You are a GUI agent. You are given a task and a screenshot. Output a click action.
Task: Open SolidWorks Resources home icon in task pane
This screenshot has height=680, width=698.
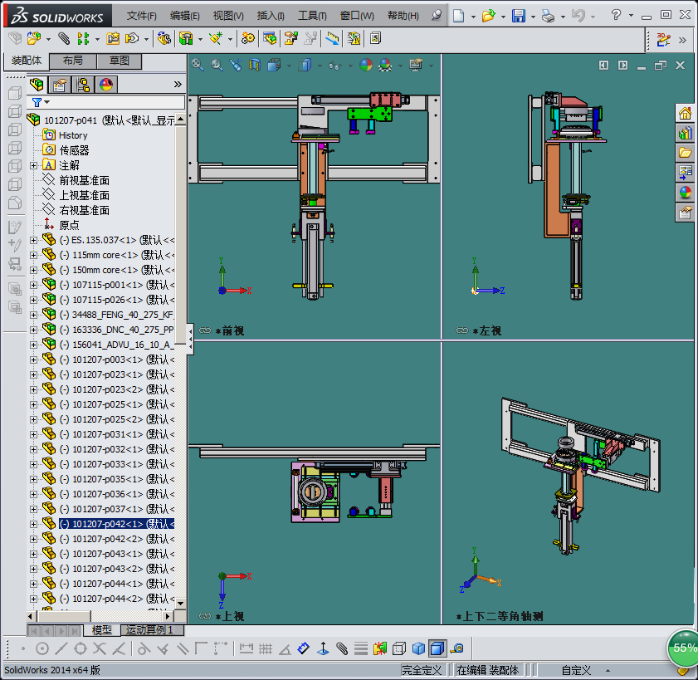685,113
